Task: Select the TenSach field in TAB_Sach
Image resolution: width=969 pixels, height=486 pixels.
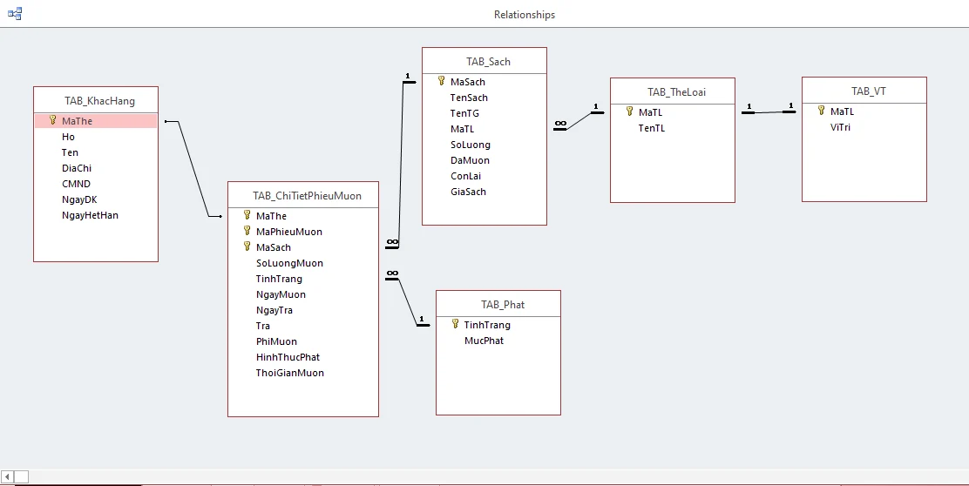Action: [x=469, y=98]
